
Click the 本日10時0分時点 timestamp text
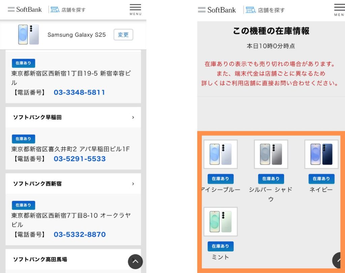271,46
